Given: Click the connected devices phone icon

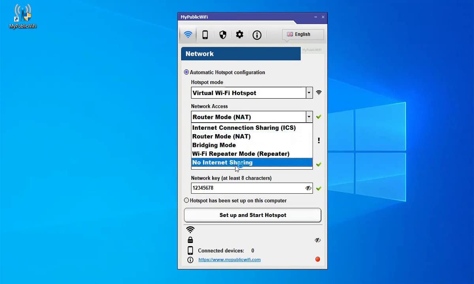Looking at the screenshot, I should click(x=190, y=250).
